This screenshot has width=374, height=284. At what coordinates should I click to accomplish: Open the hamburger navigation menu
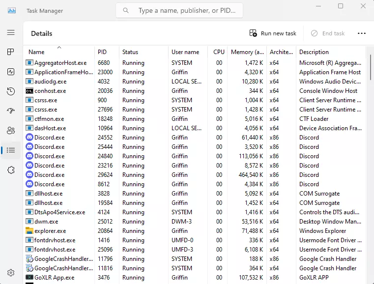[11, 32]
